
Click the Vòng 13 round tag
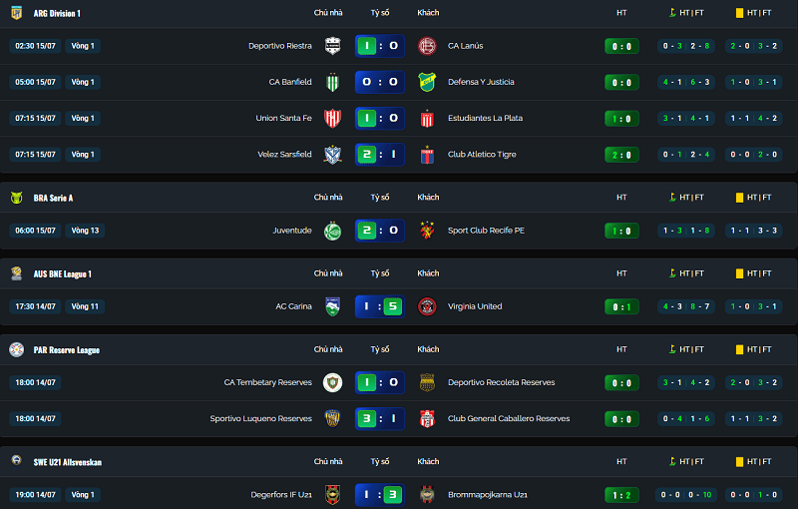coord(85,231)
